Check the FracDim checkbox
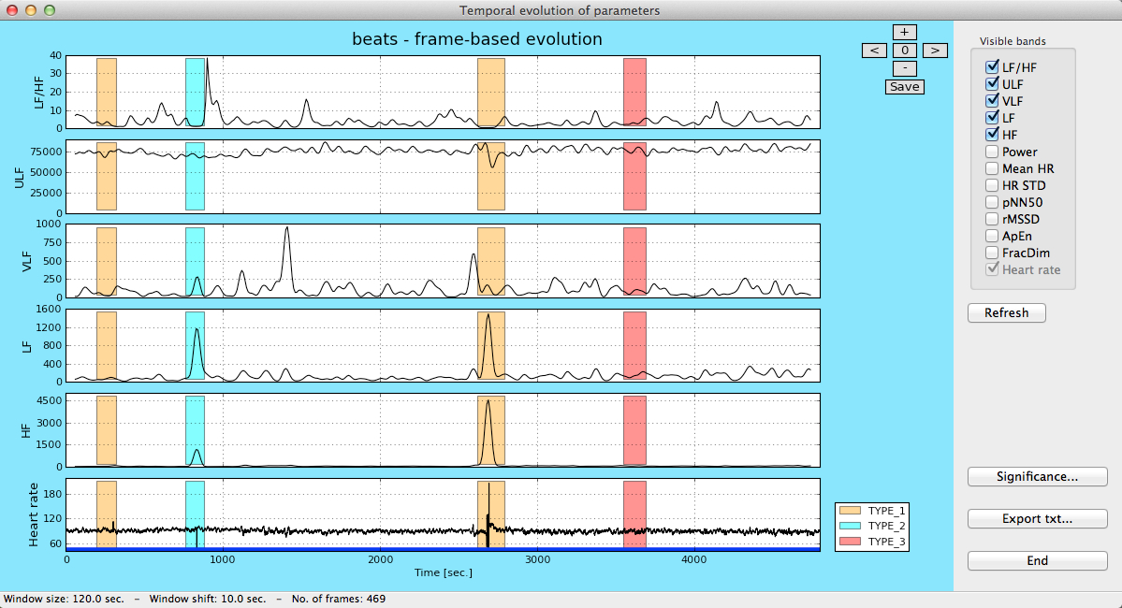Viewport: 1122px width, 608px height. click(992, 253)
